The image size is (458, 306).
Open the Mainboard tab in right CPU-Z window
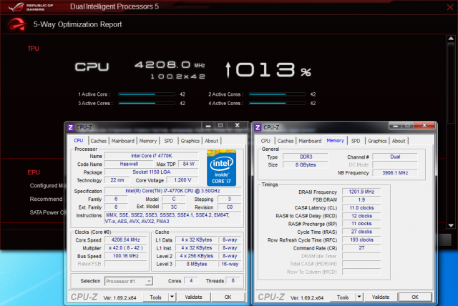pos(310,141)
